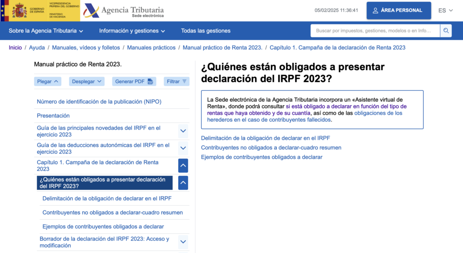
Task: Click the Desplegar expand button
Action: tap(86, 82)
